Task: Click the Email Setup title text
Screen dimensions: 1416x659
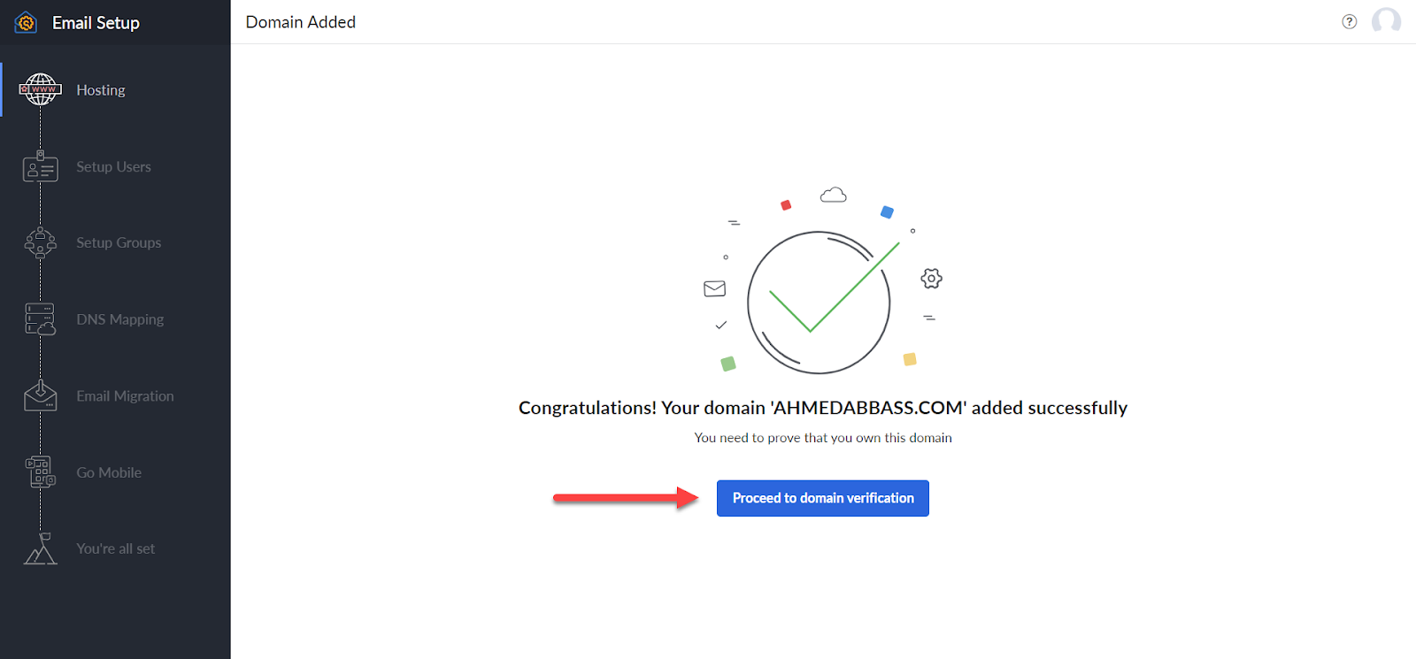Action: click(x=96, y=23)
